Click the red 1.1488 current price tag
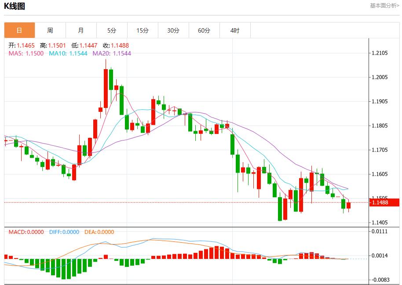The width and height of the screenshot is (402, 285). 380,203
